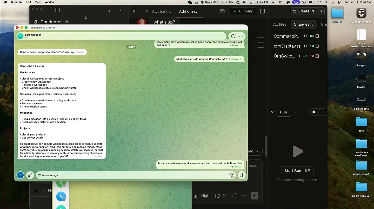The height and width of the screenshot is (209, 374).
Task: Click the Telegram chat scrollbar
Action: pyautogui.click(x=246, y=168)
